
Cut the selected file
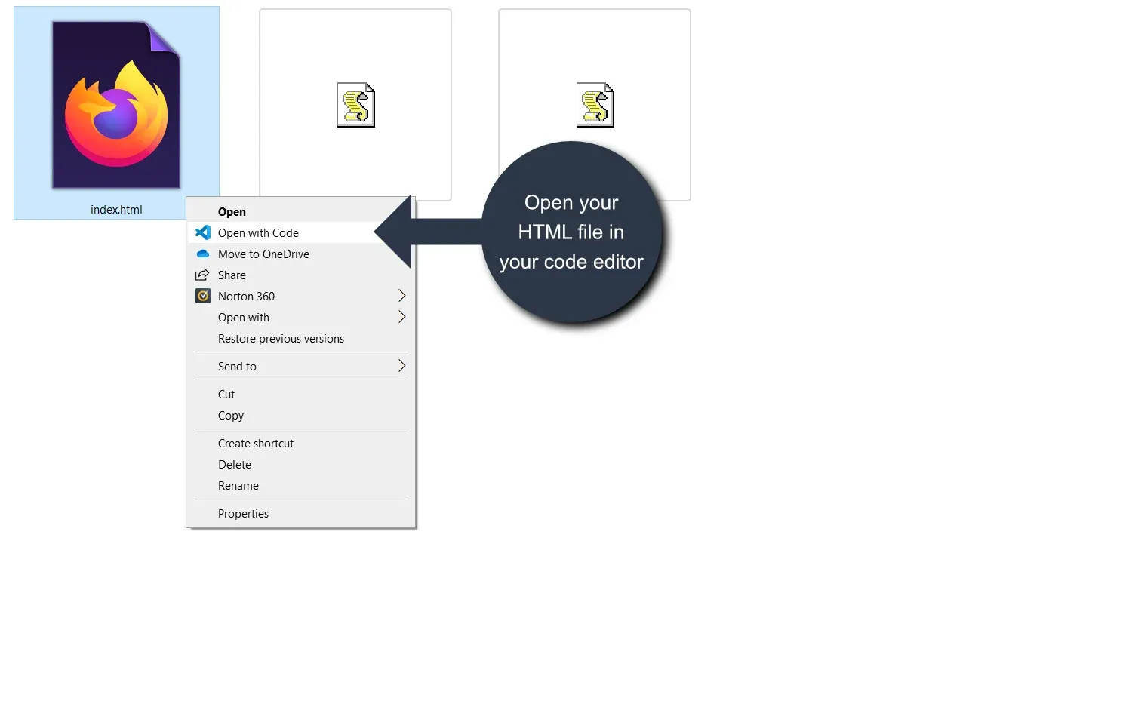point(226,394)
